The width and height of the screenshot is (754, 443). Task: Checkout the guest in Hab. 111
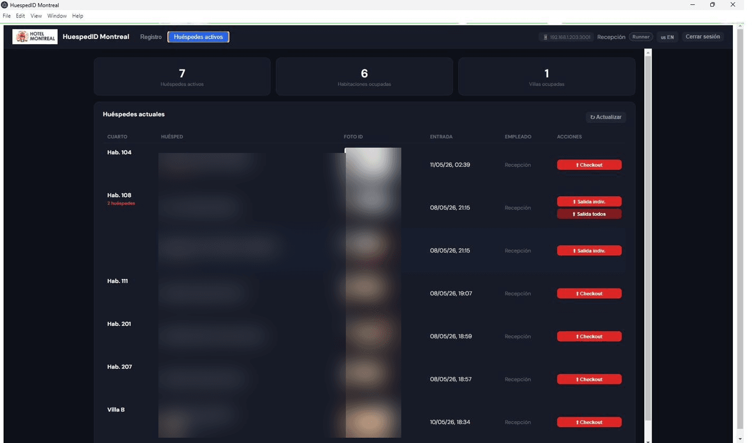(589, 293)
